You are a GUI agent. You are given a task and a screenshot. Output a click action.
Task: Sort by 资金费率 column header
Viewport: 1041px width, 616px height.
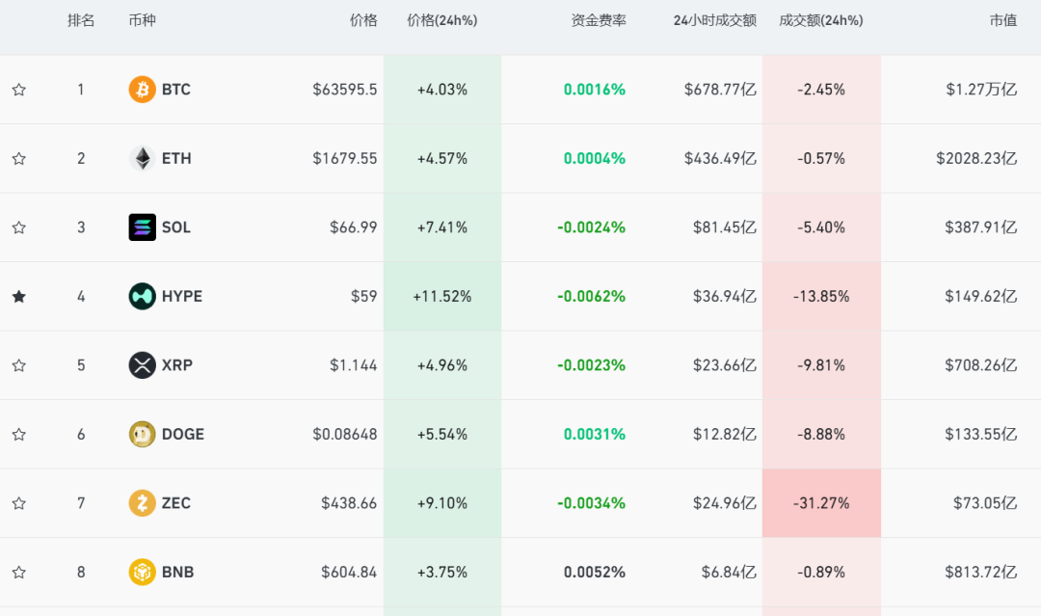[x=599, y=20]
